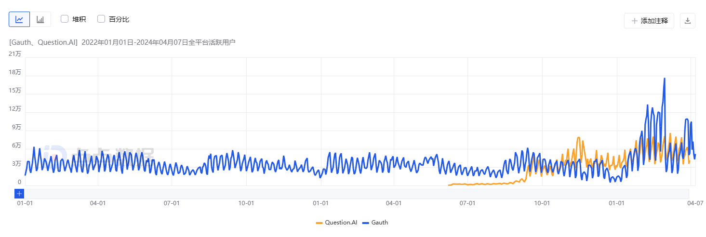
Task: Click the blue plus icon below chart
Action: pos(19,194)
